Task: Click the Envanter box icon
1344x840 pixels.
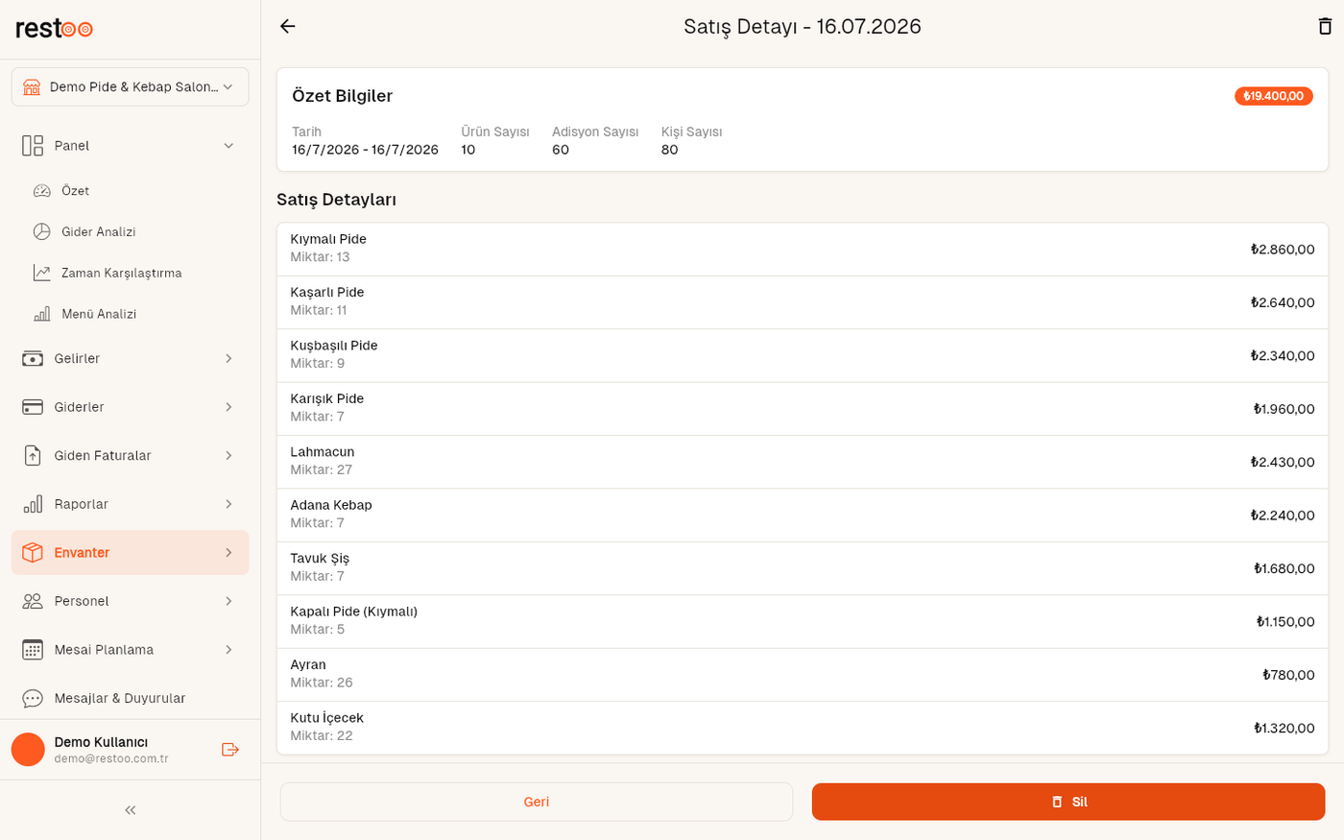Action: (x=33, y=553)
